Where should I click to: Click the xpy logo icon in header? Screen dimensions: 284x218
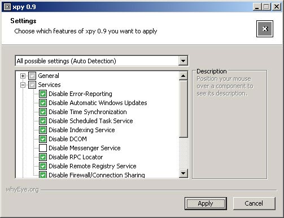tap(265, 29)
